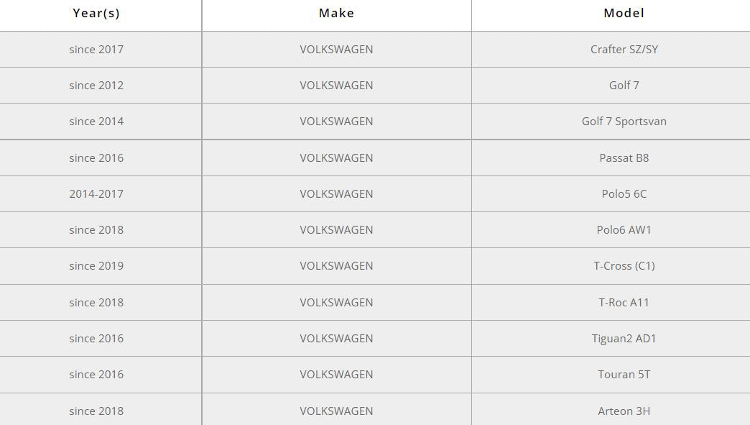Screen dimensions: 750x425
Task: Click the Make column header
Action: (x=336, y=13)
